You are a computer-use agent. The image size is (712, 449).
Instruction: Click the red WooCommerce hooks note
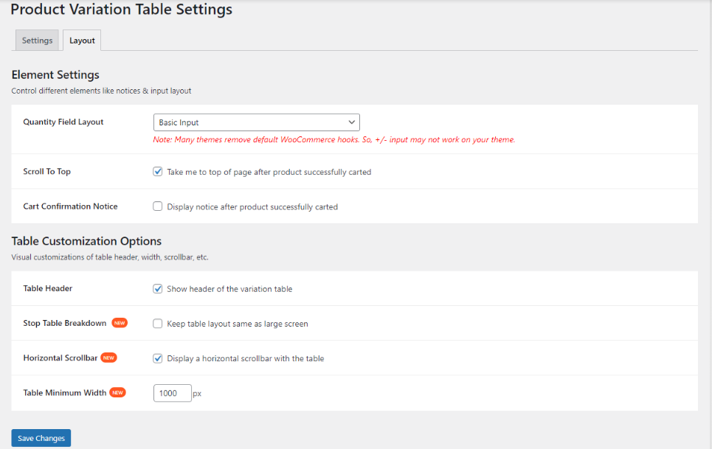333,139
